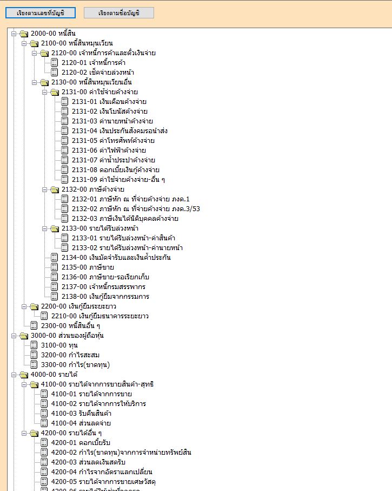Click the document icon beside 3100-00 ทุน

pyautogui.click(x=34, y=345)
